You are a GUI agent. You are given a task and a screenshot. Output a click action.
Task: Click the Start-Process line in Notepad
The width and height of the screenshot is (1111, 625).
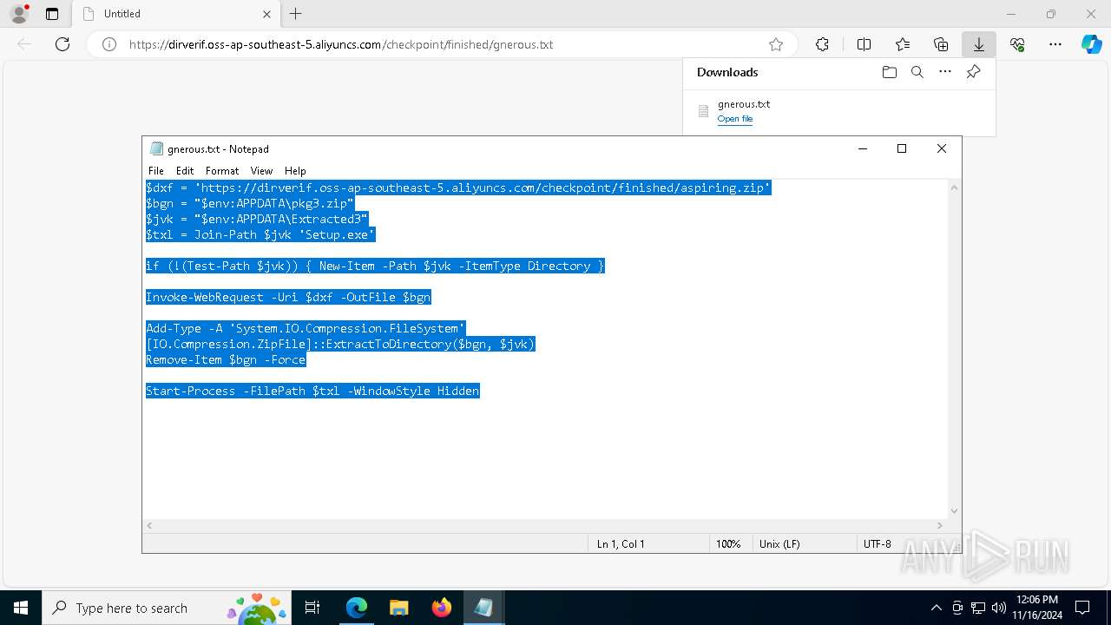[x=312, y=391]
